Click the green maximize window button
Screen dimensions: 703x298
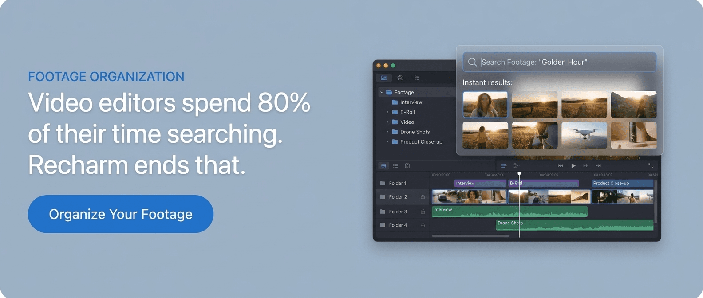[393, 66]
